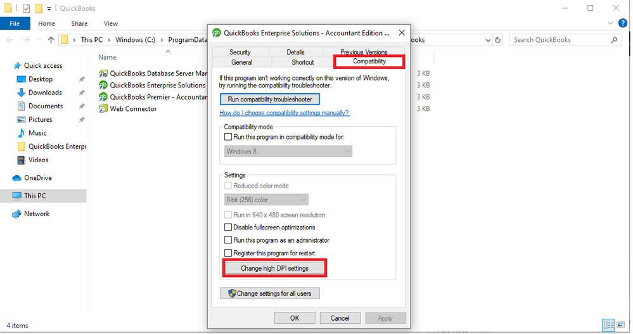Click the Reduced color mode checkbox
Image resolution: width=633 pixels, height=334 pixels.
click(228, 186)
